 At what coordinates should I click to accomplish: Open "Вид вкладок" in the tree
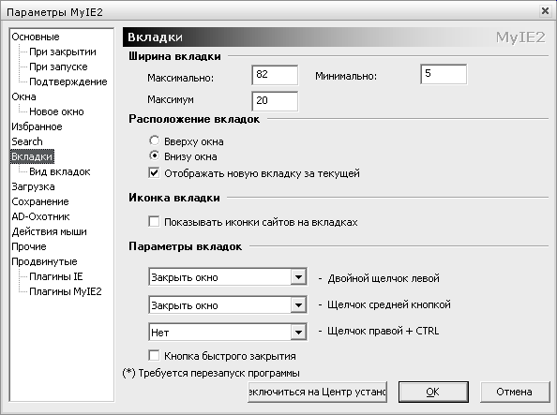click(x=60, y=171)
